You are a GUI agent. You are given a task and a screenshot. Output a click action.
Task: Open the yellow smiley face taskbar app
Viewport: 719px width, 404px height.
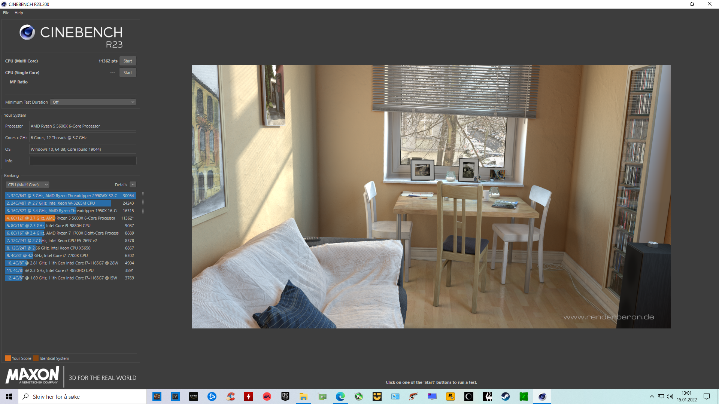point(377,397)
